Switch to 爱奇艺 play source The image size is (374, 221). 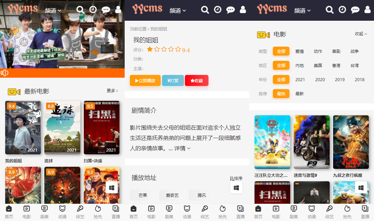click(172, 195)
